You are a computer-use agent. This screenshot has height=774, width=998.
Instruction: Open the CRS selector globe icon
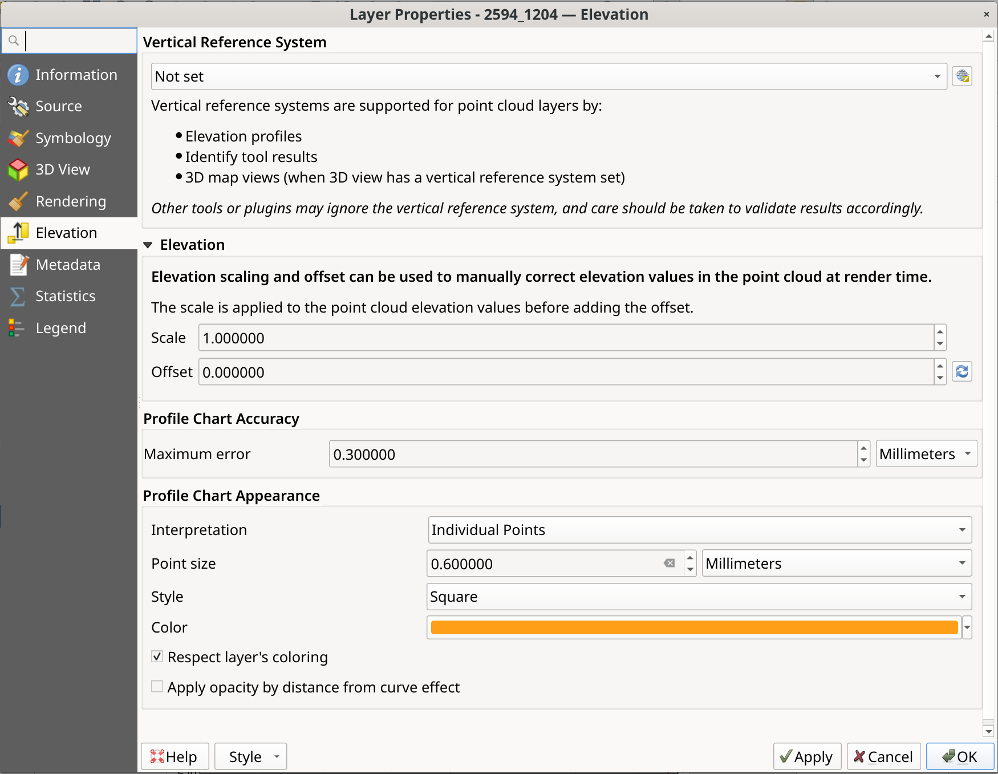962,76
